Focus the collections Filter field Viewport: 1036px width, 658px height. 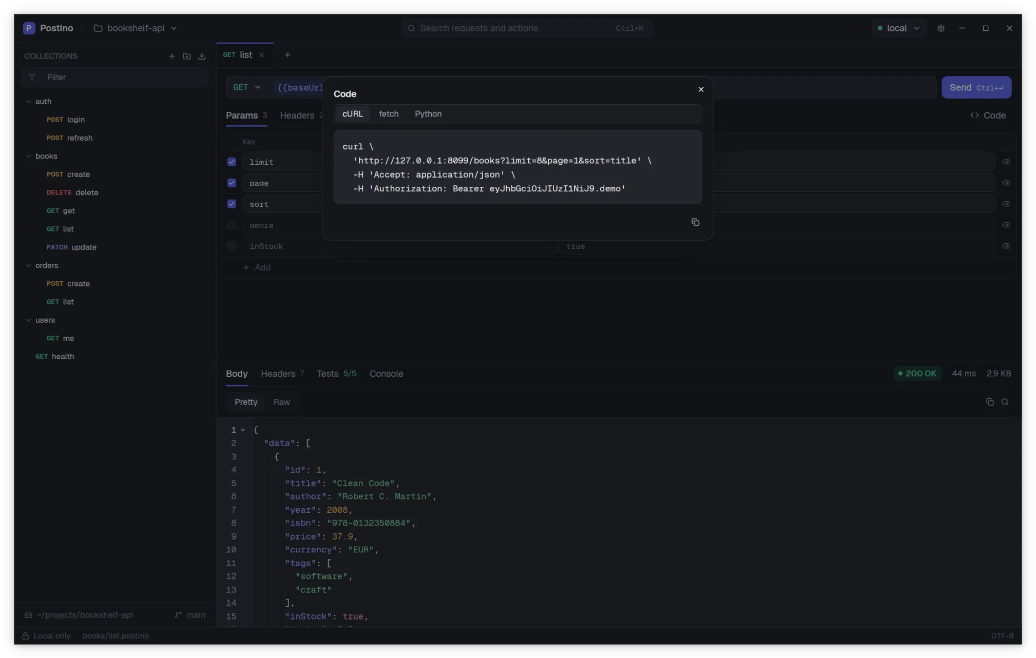115,77
